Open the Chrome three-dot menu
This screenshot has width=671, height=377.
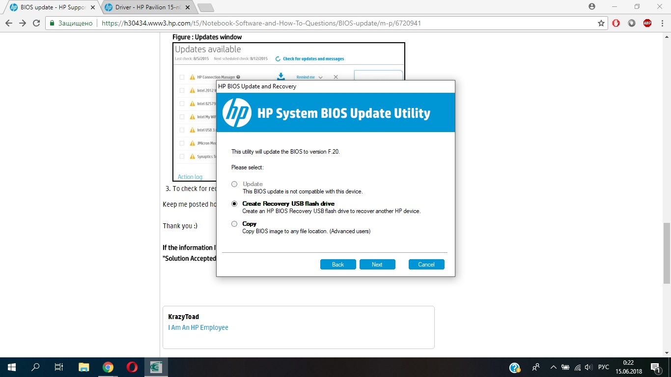tap(661, 23)
